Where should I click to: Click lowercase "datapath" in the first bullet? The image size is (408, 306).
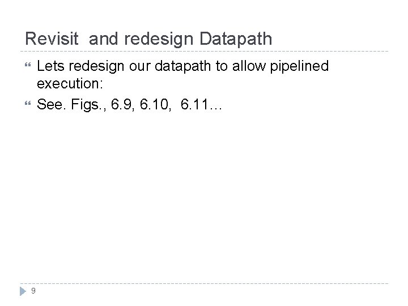pos(184,67)
